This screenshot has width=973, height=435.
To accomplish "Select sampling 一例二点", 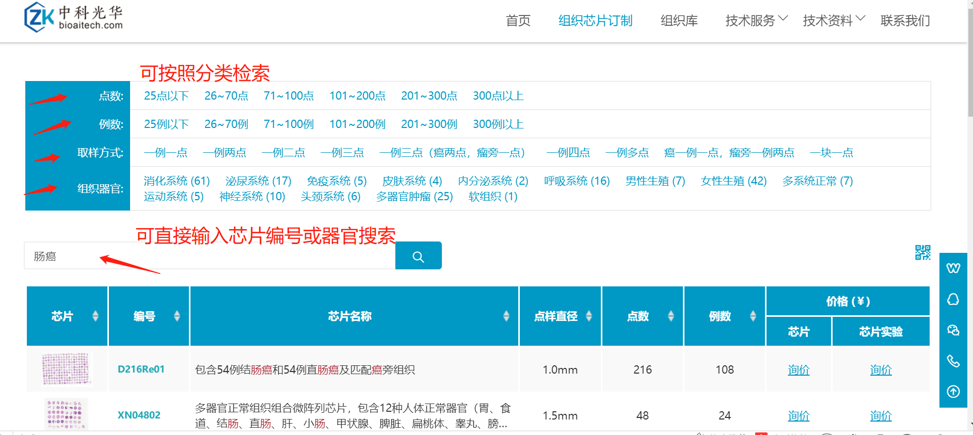I will click(x=283, y=153).
